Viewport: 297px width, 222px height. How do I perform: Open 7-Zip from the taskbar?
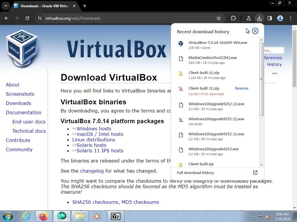tap(115, 216)
